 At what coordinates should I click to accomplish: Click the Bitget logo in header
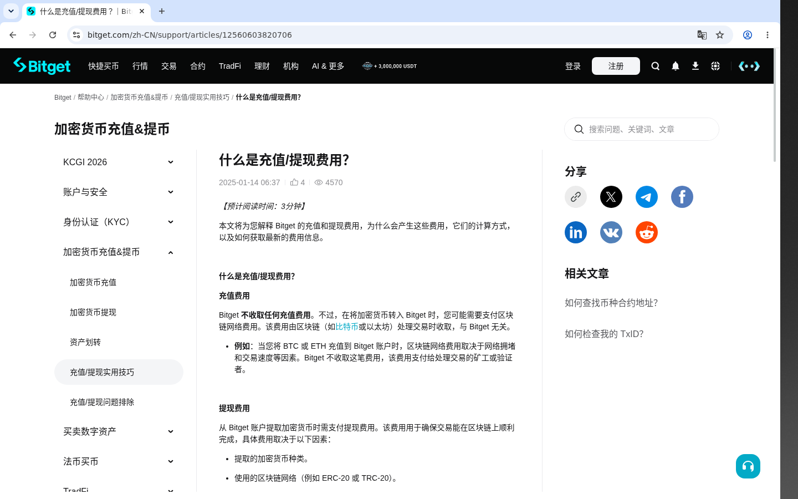[42, 66]
